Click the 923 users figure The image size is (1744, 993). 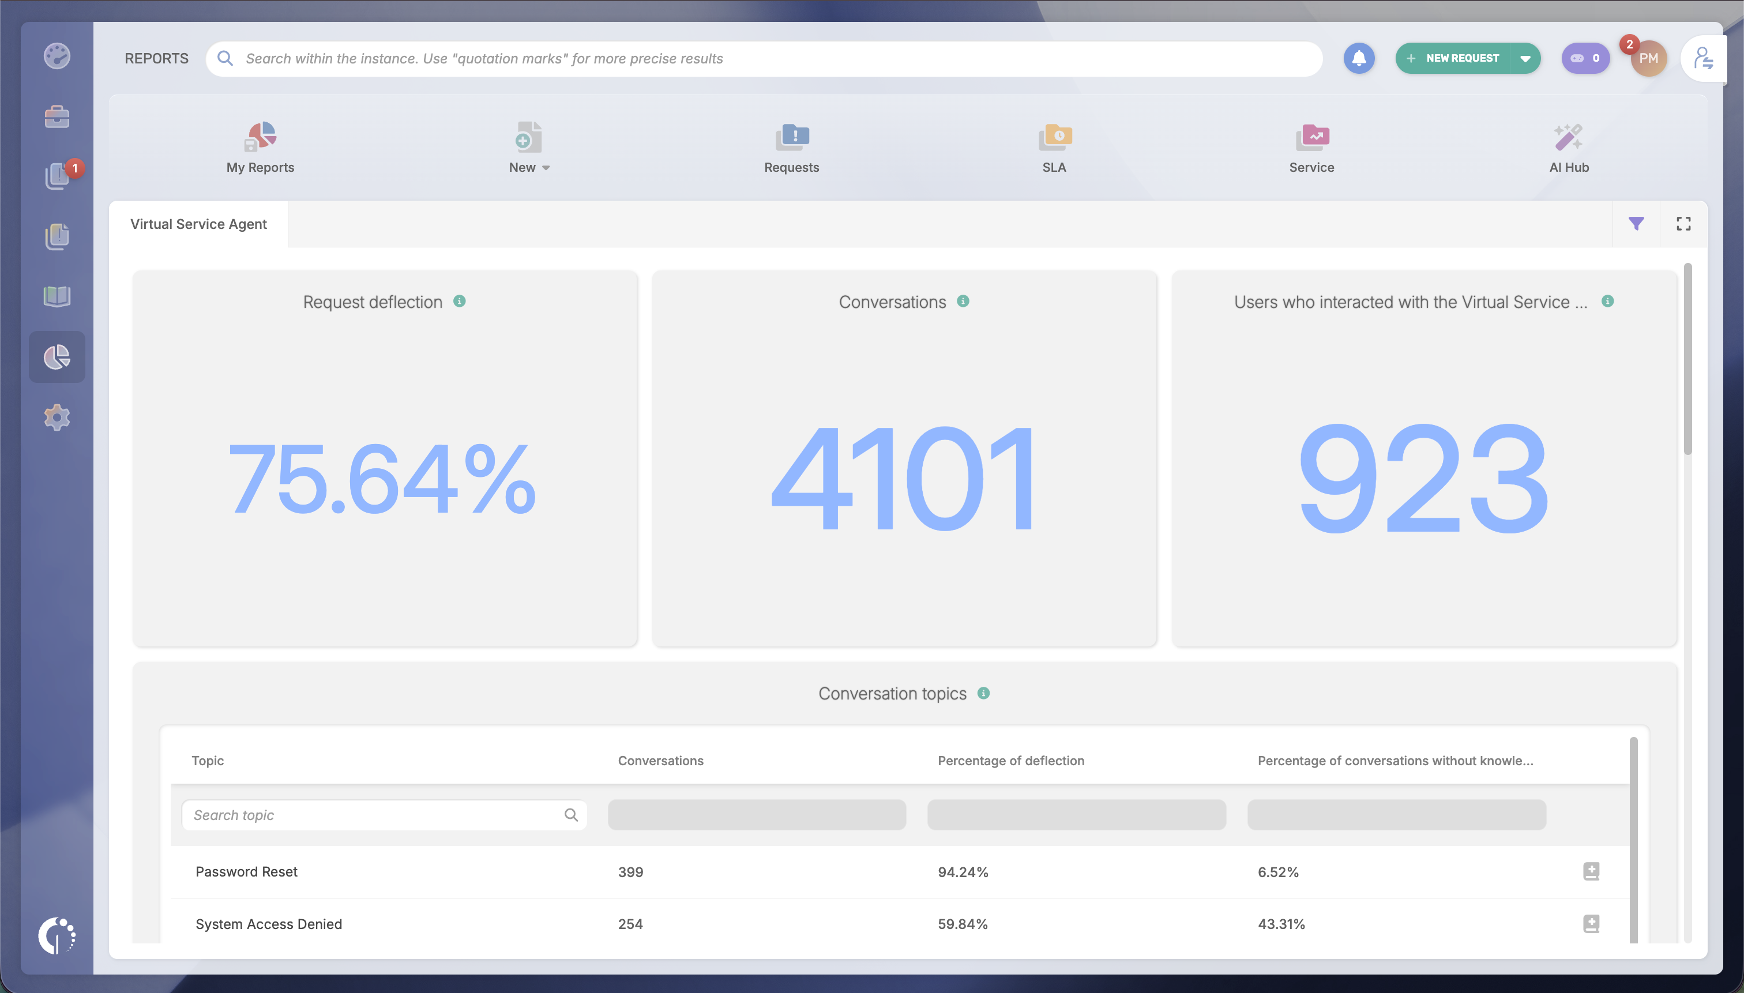pyautogui.click(x=1423, y=477)
